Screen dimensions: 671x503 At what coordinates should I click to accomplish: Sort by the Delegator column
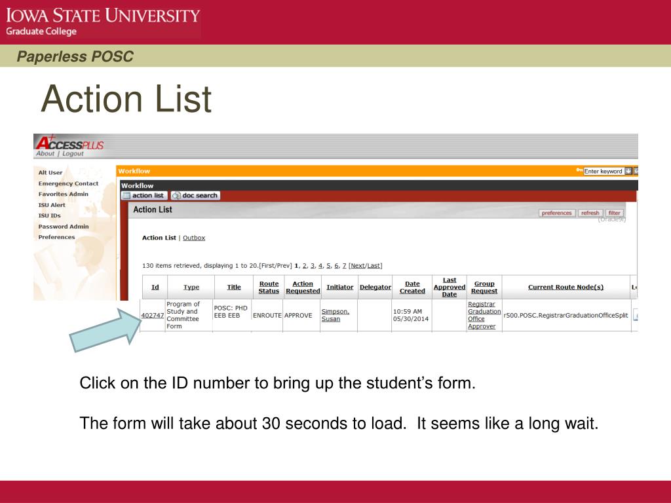point(375,287)
